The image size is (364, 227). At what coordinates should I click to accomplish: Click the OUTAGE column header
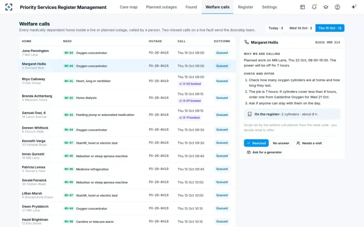155,41
